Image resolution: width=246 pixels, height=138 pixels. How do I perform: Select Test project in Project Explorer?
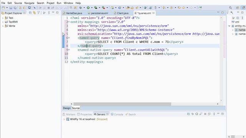coord(11,18)
